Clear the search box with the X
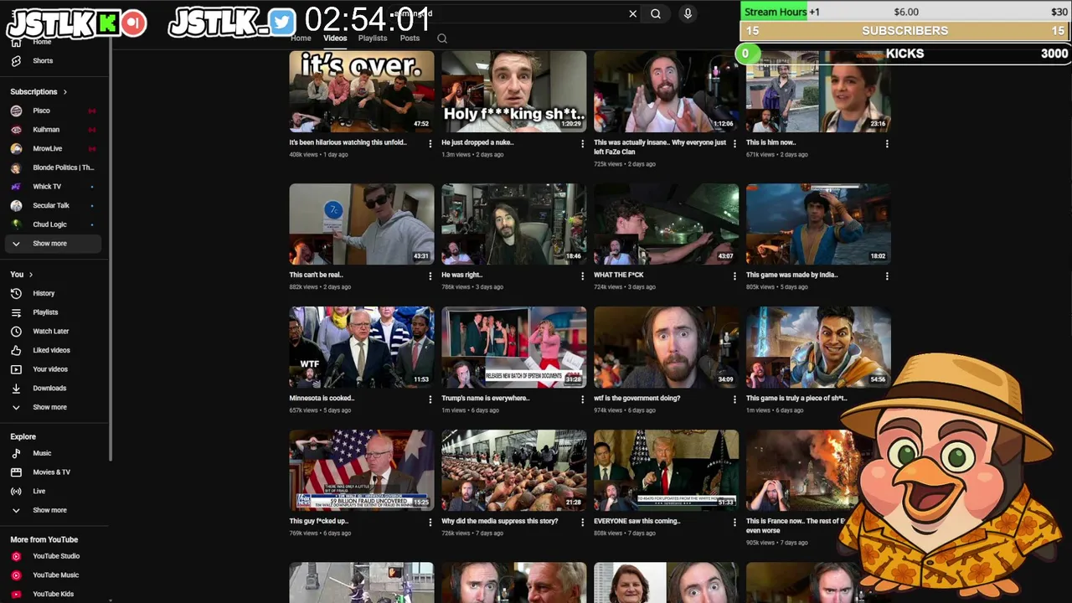 632,13
